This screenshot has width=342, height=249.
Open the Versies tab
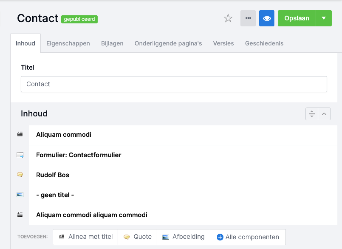(x=223, y=43)
